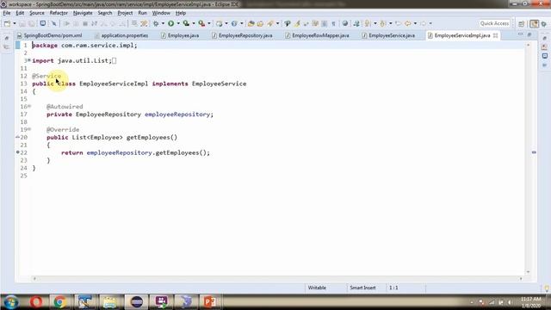Image resolution: width=551 pixels, height=310 pixels.
Task: Select the Java perspective button
Action: [x=534, y=23]
